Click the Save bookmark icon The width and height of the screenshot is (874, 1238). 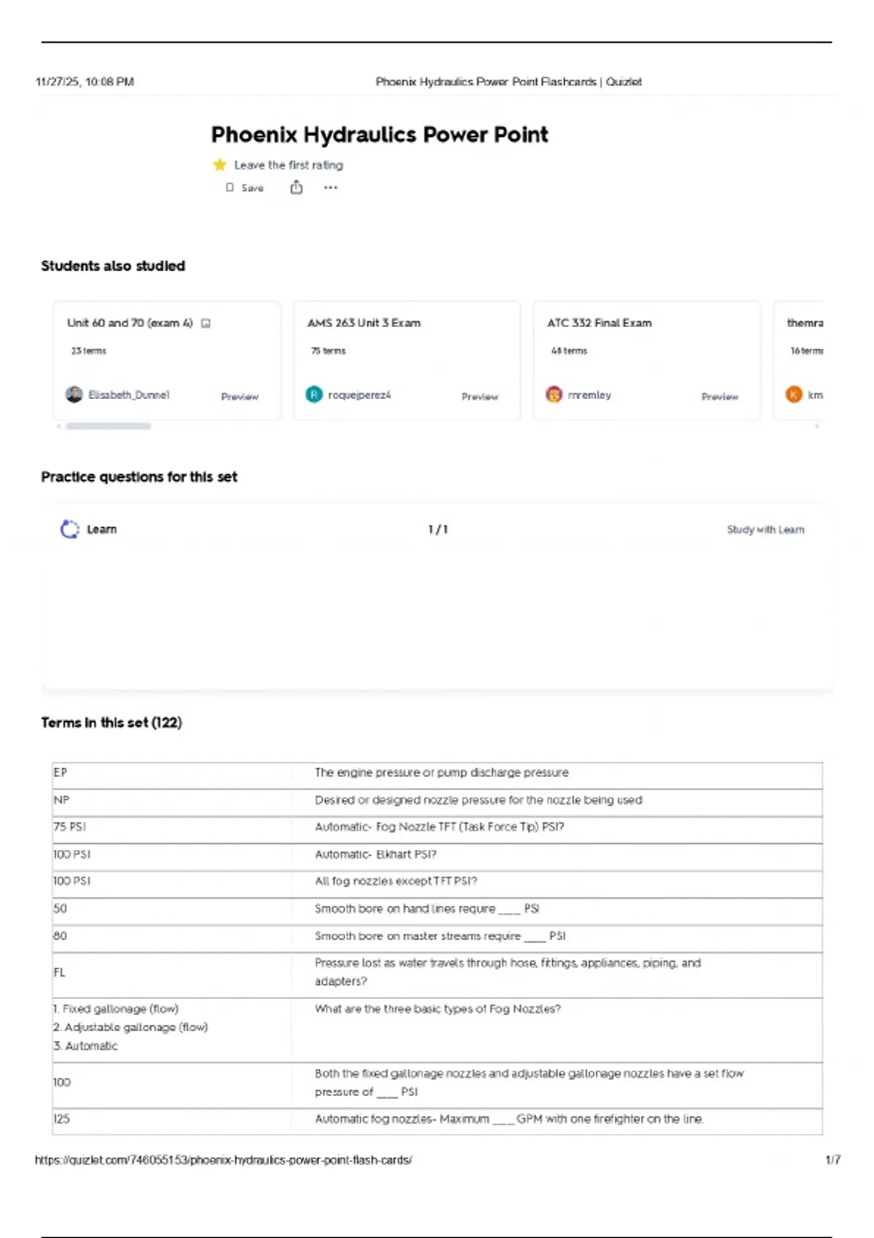coord(230,187)
